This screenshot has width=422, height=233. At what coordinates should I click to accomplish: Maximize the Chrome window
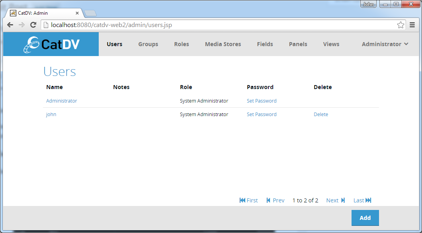pyautogui.click(x=396, y=4)
